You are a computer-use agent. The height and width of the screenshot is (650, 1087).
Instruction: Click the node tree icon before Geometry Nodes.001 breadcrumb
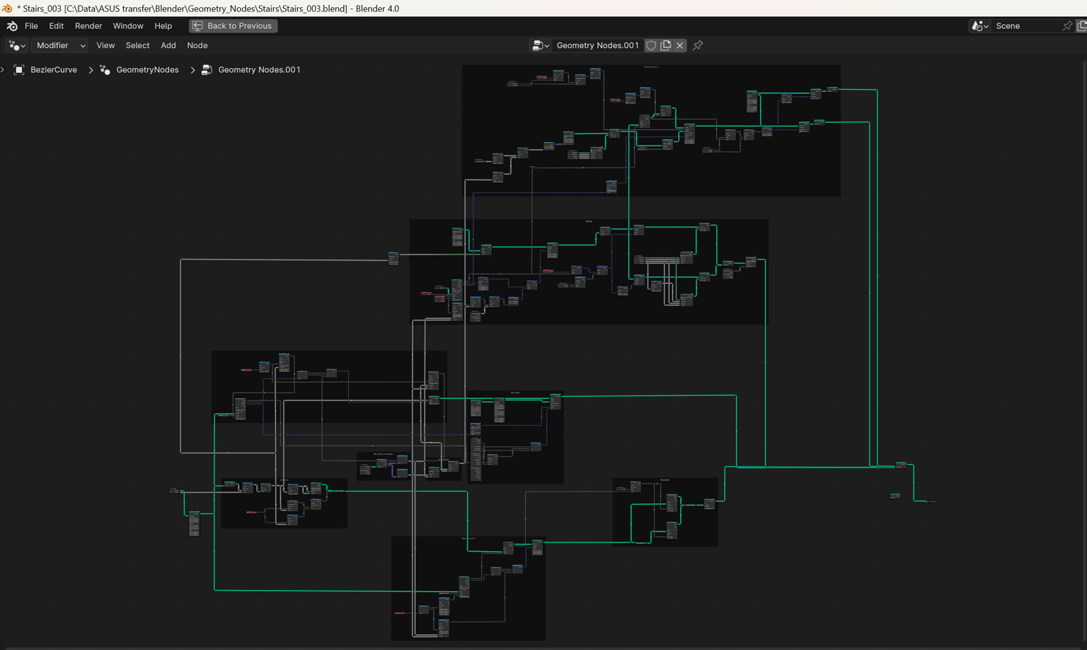point(207,70)
